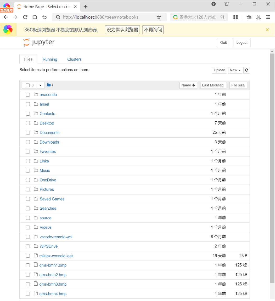Viewport: 275px width, 301px height.
Task: Toggle the select-all checkbox in header
Action: 28,85
